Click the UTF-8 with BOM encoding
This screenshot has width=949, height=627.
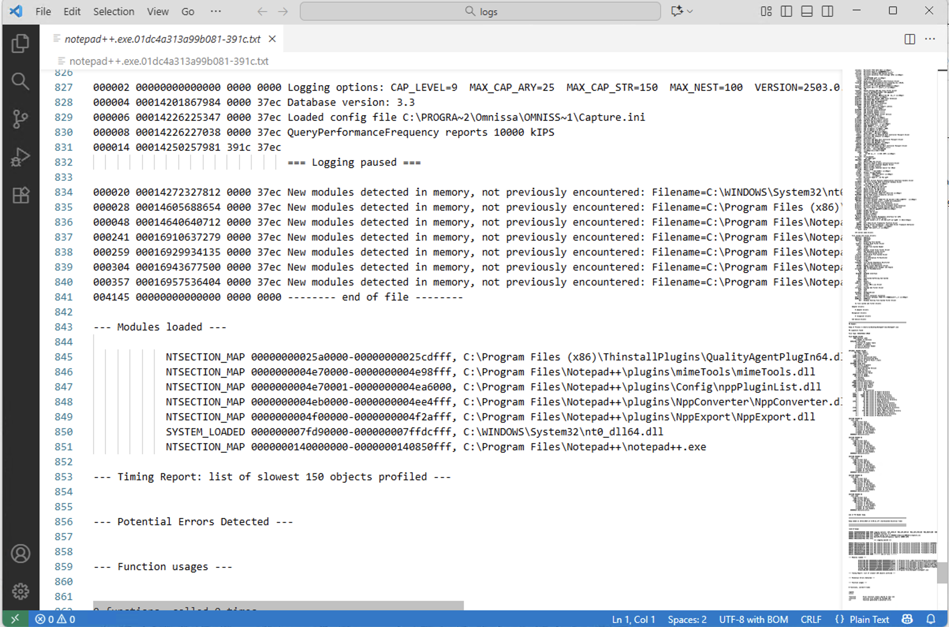(x=753, y=619)
